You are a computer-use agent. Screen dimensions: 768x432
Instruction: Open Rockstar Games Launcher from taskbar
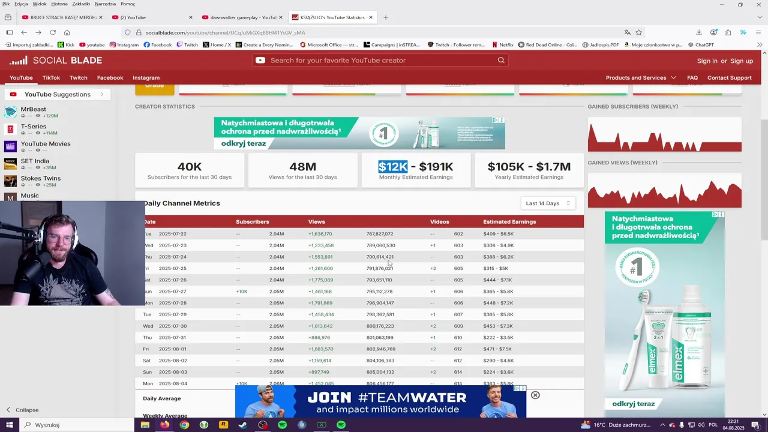[x=224, y=425]
